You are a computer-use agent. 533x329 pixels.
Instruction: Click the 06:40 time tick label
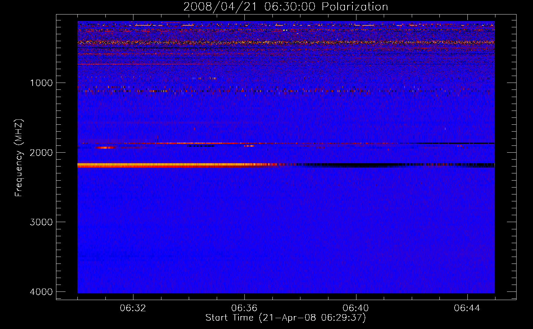click(356, 308)
